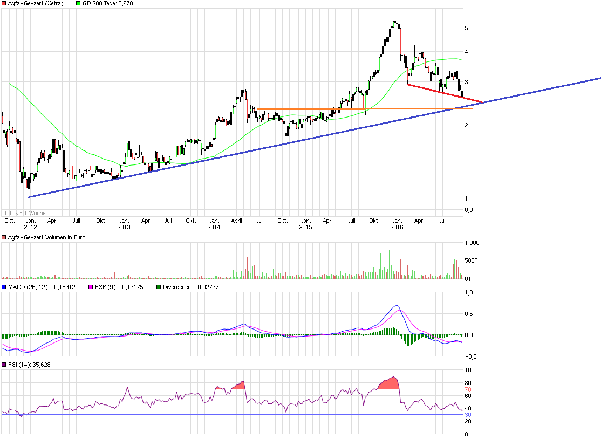The image size is (601, 439).
Task: Click the red Agfa-Gevaert (Xetra) legend square
Action: [x=4, y=3]
